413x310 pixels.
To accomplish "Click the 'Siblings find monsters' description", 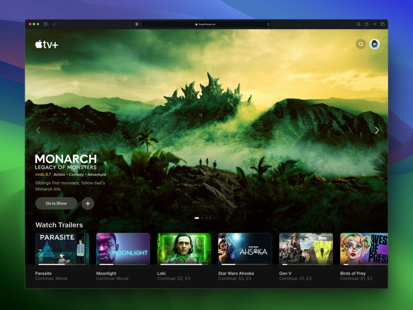I will click(x=70, y=186).
